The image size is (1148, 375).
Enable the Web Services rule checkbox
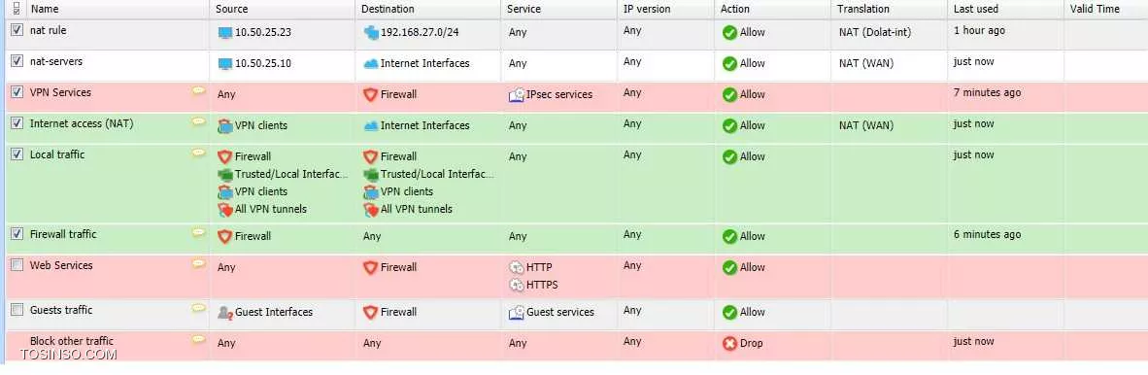tap(17, 265)
